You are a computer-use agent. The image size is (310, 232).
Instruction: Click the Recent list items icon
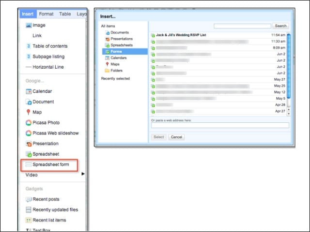coord(29,220)
